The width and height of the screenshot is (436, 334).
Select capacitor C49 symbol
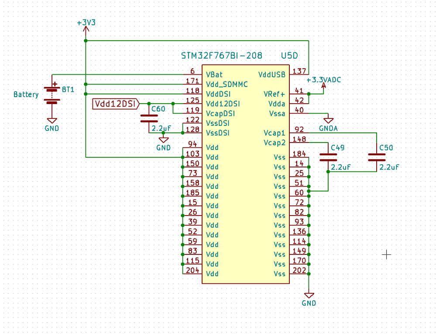pyautogui.click(x=328, y=157)
